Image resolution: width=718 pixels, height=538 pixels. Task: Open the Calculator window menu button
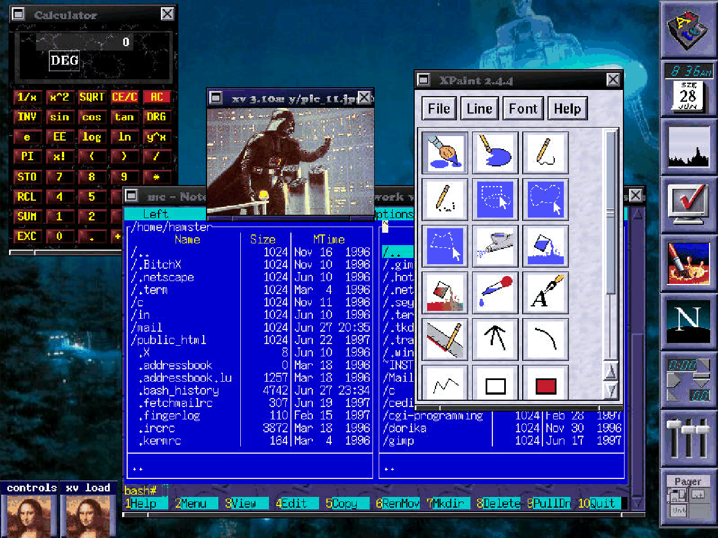(19, 14)
